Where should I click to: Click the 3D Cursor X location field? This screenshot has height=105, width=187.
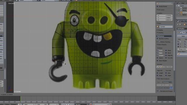165,15
